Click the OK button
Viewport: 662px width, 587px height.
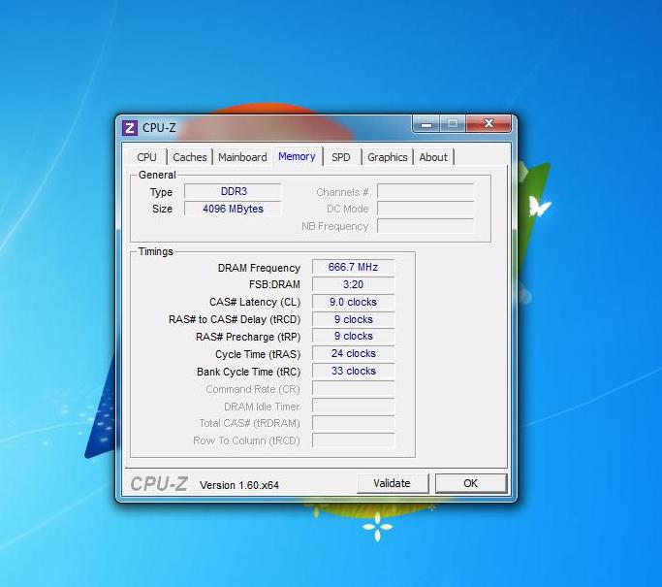471,483
